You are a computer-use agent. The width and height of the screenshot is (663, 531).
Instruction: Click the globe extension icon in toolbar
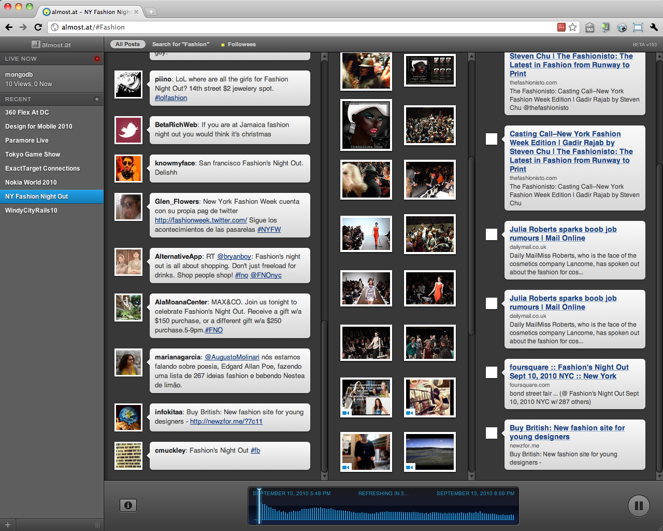pyautogui.click(x=622, y=27)
